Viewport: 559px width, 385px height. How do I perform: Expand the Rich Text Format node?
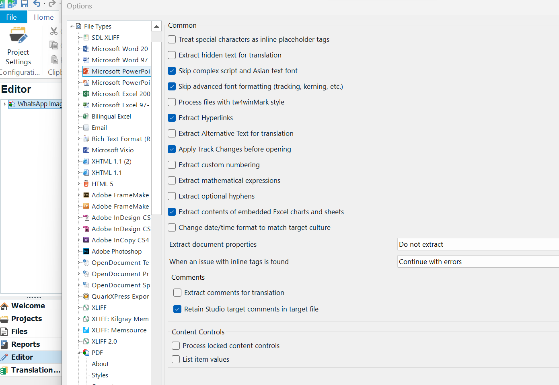pyautogui.click(x=79, y=139)
